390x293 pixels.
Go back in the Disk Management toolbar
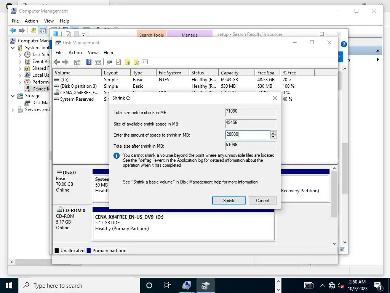pyautogui.click(x=57, y=62)
